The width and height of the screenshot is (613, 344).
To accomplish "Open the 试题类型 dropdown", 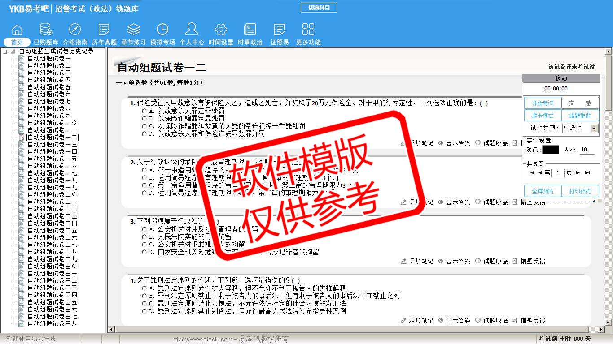I will pos(594,128).
